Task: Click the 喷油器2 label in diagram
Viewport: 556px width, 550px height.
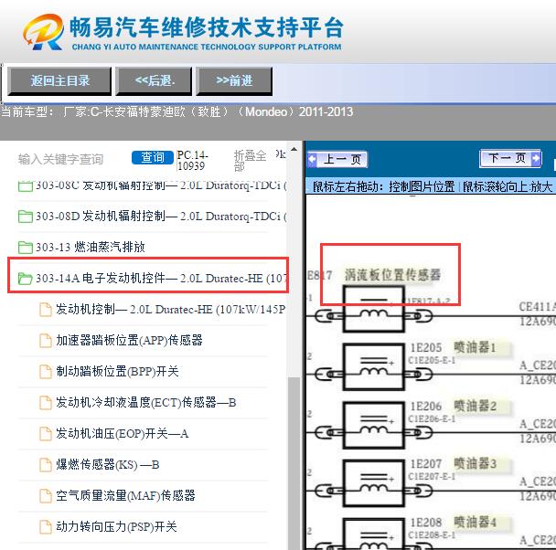Action: point(475,406)
